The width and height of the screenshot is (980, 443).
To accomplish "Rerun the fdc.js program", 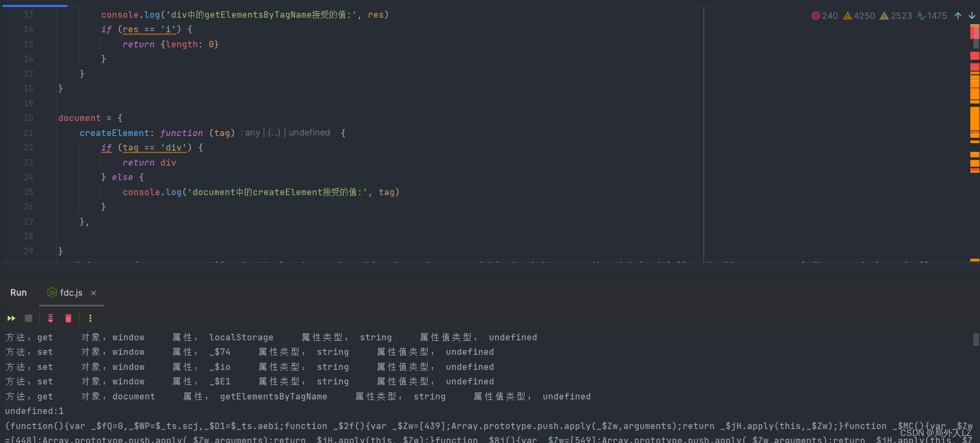I will pos(11,318).
